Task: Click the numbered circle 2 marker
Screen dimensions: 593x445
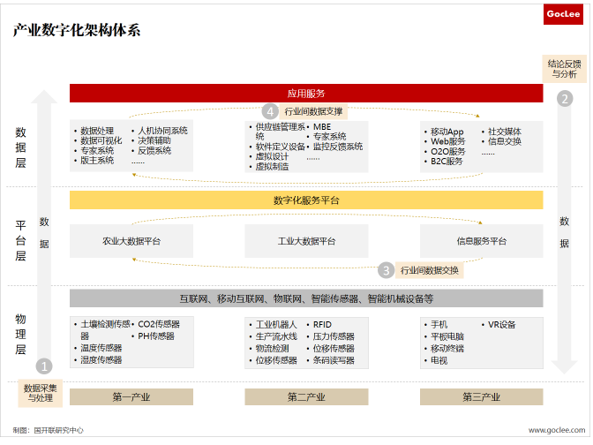Action: (x=565, y=99)
